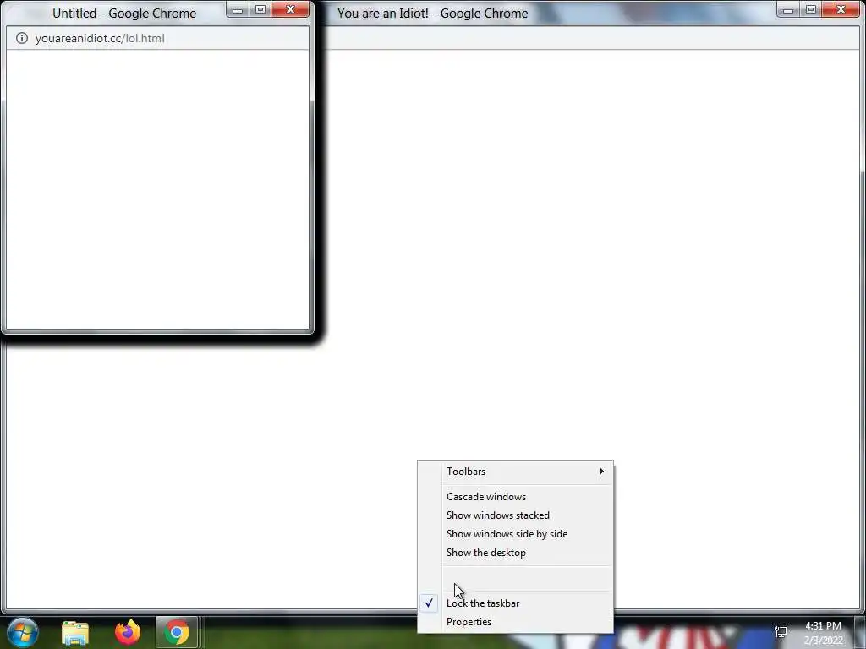Click the You are an Idiot! title bar

point(432,14)
